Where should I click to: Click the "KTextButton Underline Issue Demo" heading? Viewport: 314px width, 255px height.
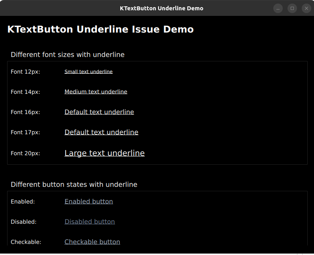pos(100,29)
